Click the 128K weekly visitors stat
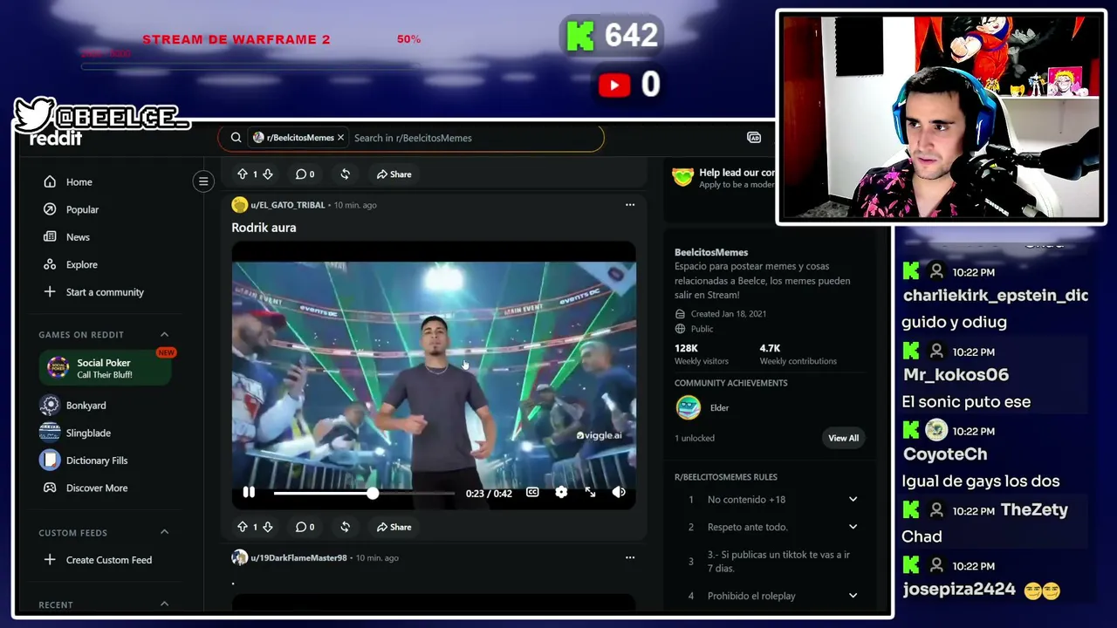1117x628 pixels. (x=702, y=354)
